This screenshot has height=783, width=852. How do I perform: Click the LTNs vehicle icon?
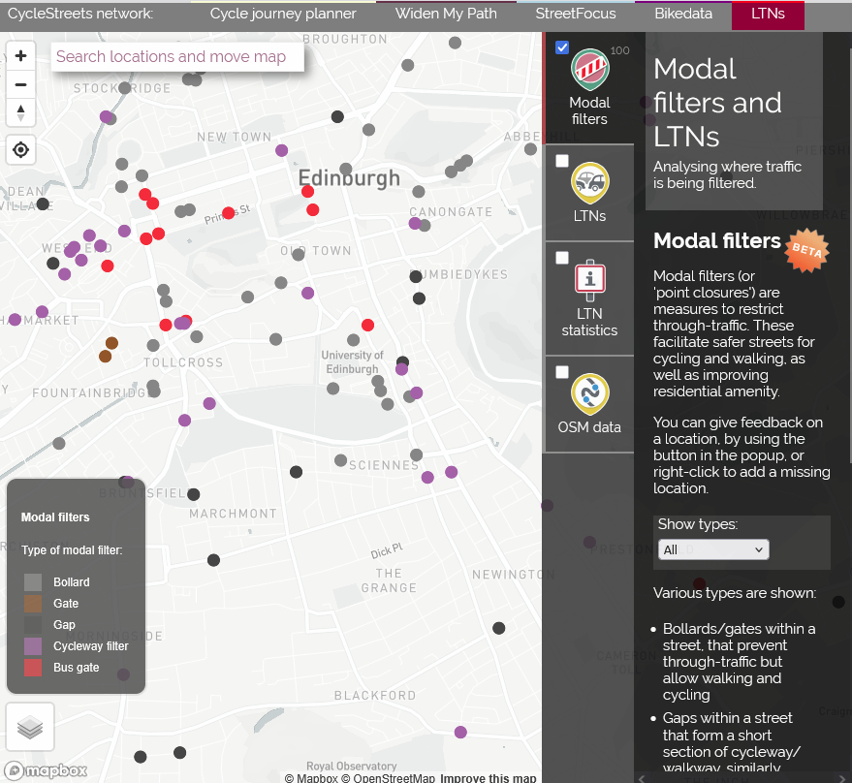[589, 181]
